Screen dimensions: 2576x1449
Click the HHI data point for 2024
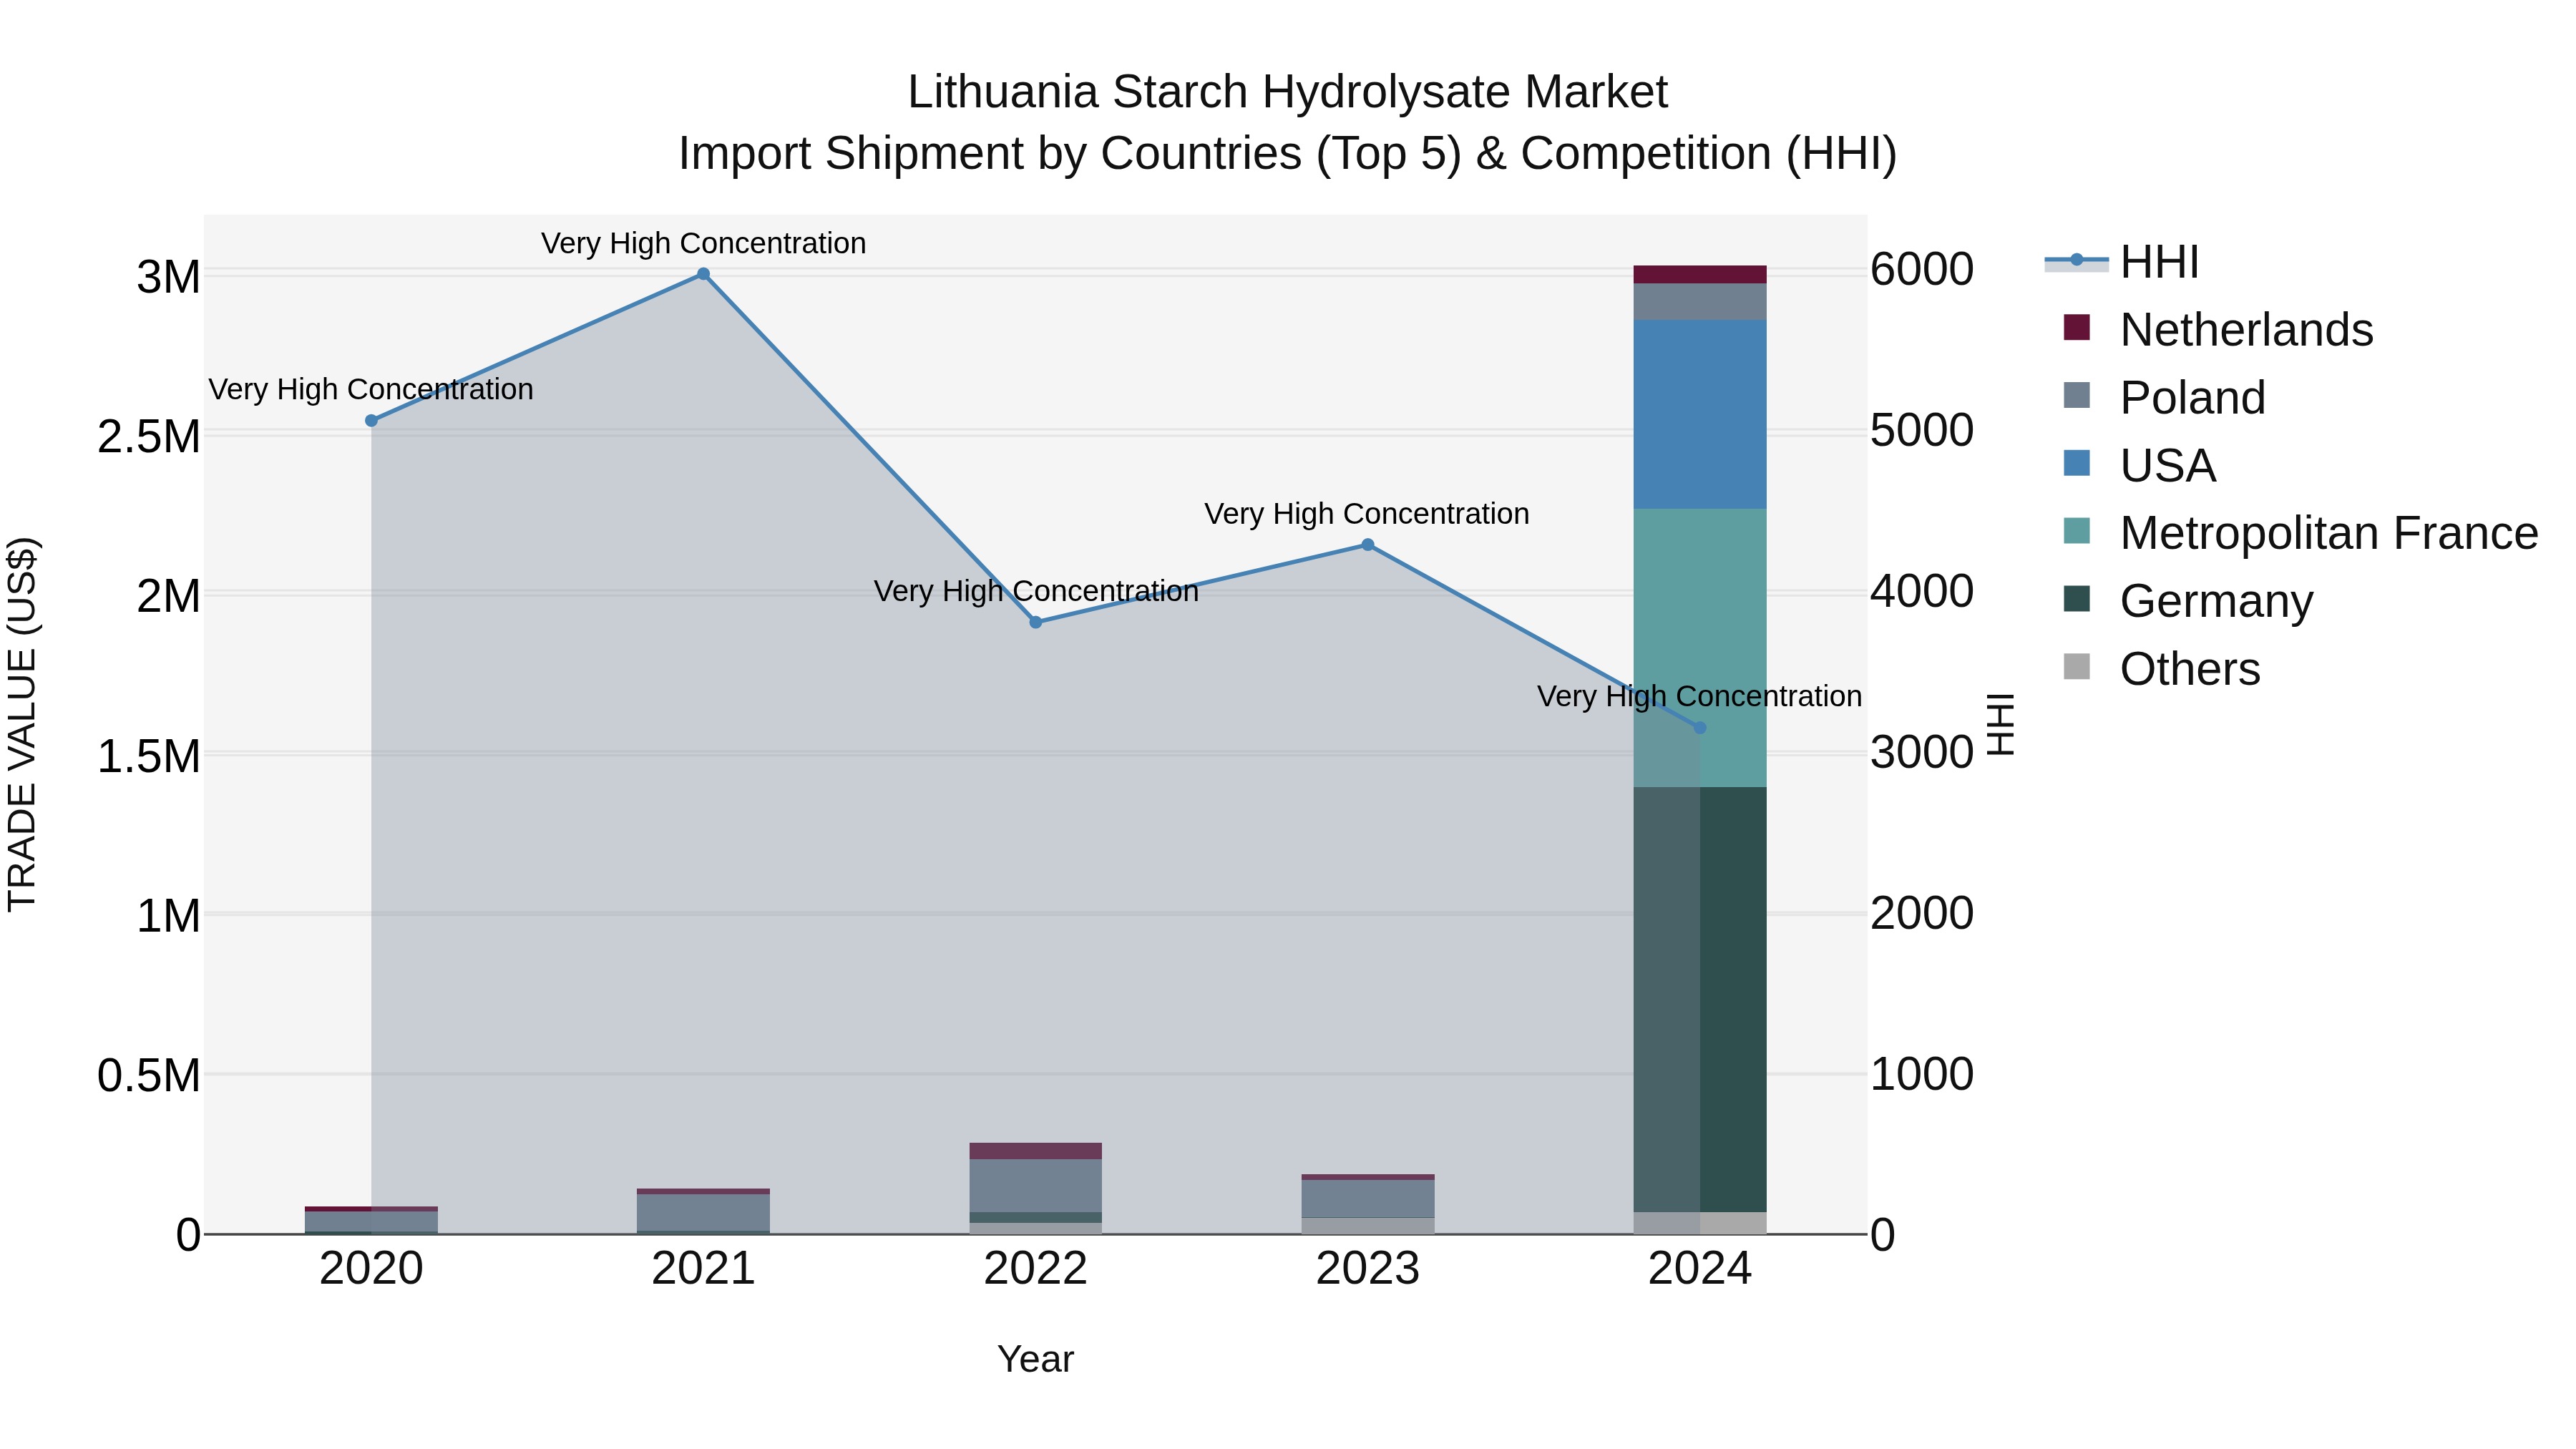click(x=1700, y=728)
